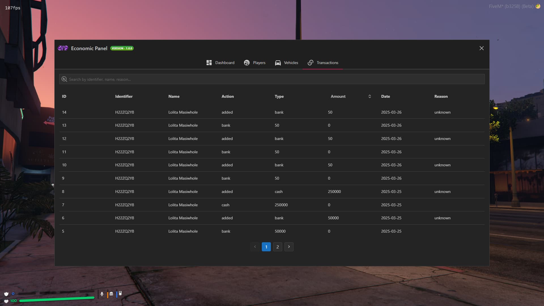Viewport: 544px width, 306px height.
Task: Switch to the Players tab
Action: 259,63
